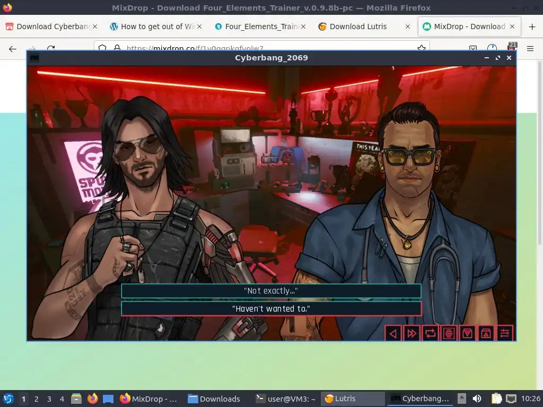
Task: Open the tracking protection shield icon
Action: (x=102, y=48)
